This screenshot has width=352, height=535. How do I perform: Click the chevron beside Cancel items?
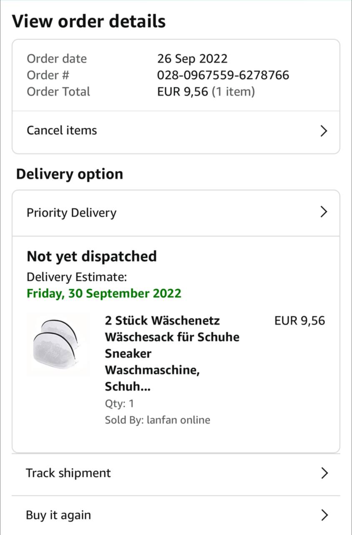324,131
